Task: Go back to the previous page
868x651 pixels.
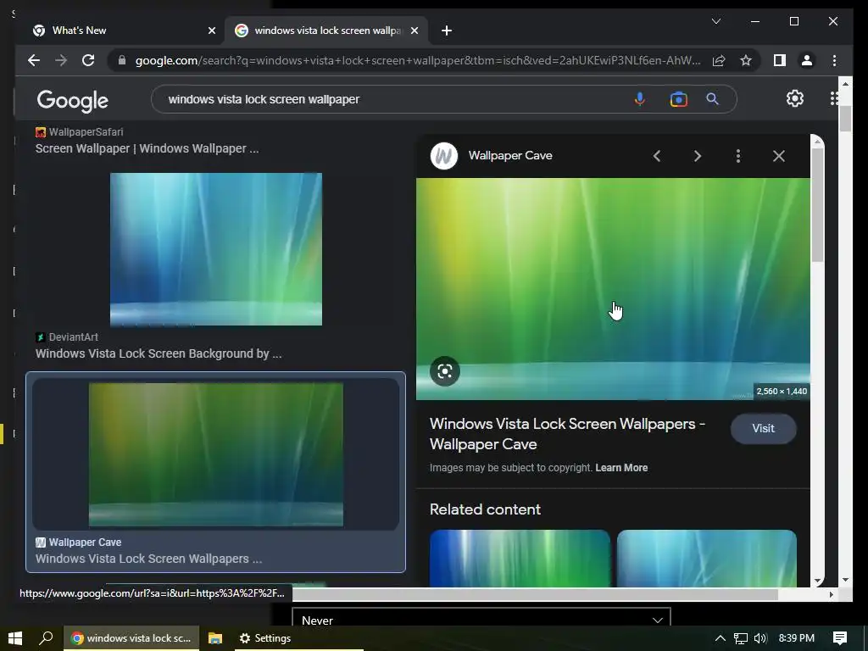Action: pos(34,60)
